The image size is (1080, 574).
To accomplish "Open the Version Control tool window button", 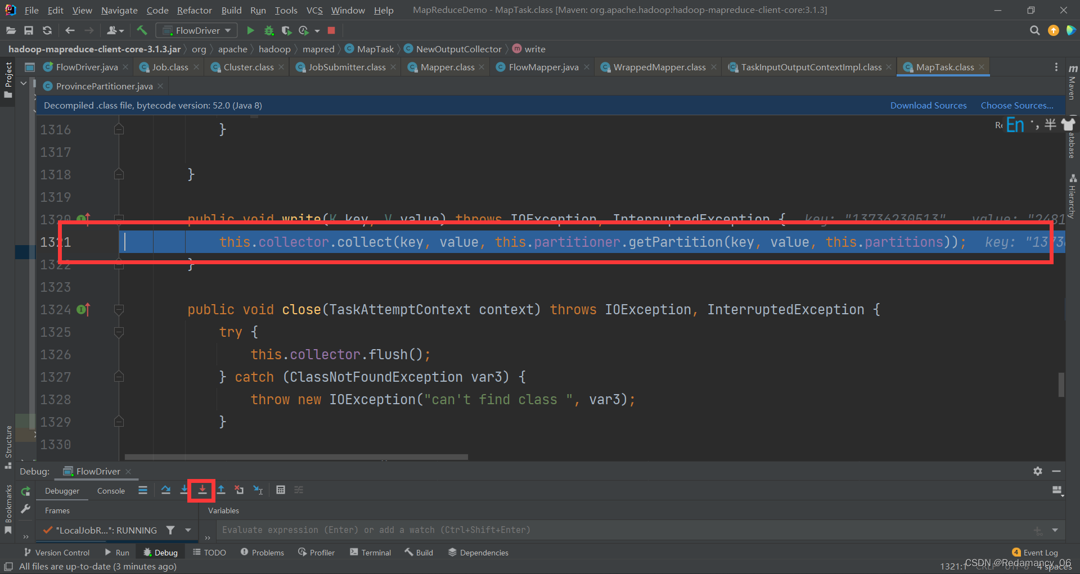I will click(56, 553).
